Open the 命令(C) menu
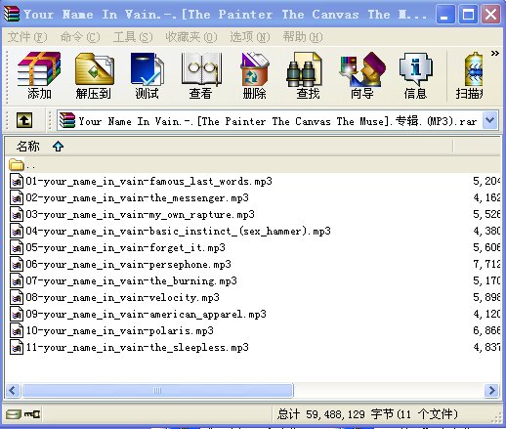 pos(80,37)
